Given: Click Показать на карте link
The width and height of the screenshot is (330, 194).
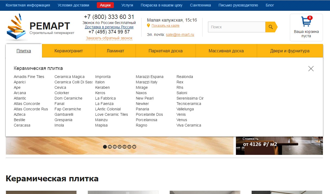Looking at the screenshot, I should coord(165,26).
